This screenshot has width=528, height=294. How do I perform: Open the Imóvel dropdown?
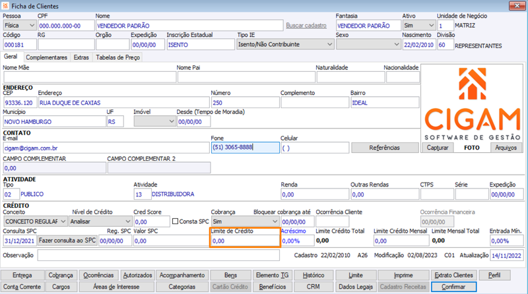point(154,121)
